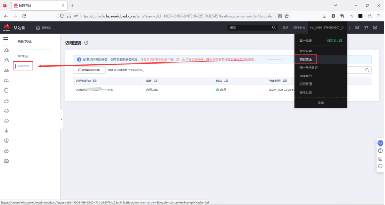Image resolution: width=385 pixels, height=205 pixels.
Task: Go back in the browser
Action: coord(6,16)
